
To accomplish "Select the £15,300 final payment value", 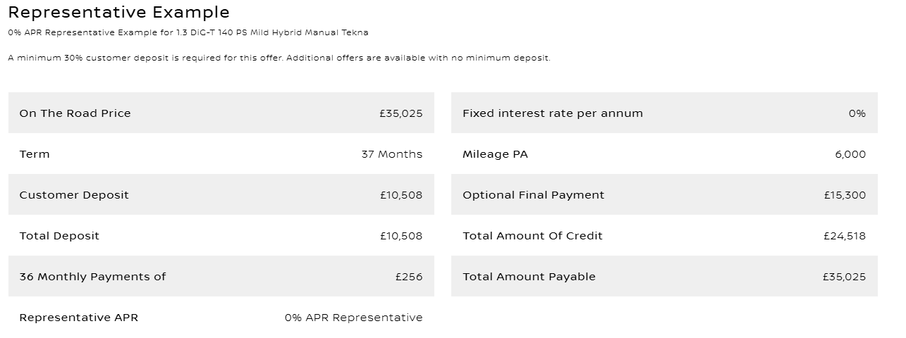I will tap(844, 195).
